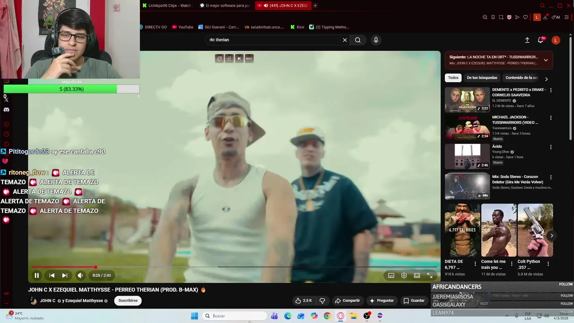
Task: Open browser downloads icon
Action: (x=545, y=17)
